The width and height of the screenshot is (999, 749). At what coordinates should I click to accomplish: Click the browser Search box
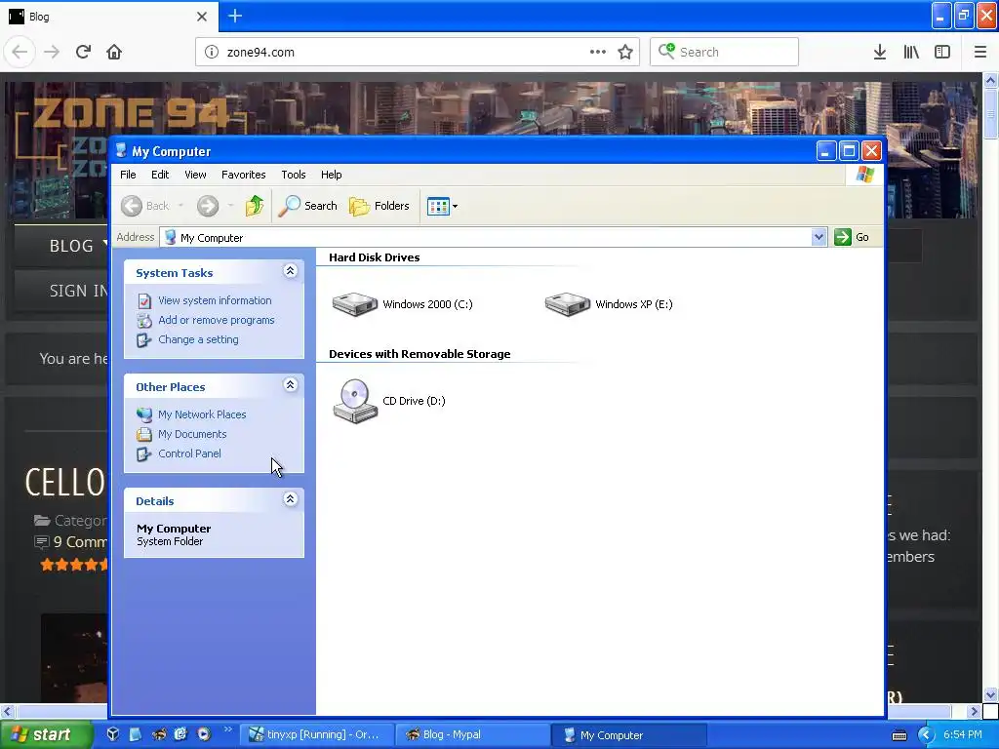pos(725,52)
